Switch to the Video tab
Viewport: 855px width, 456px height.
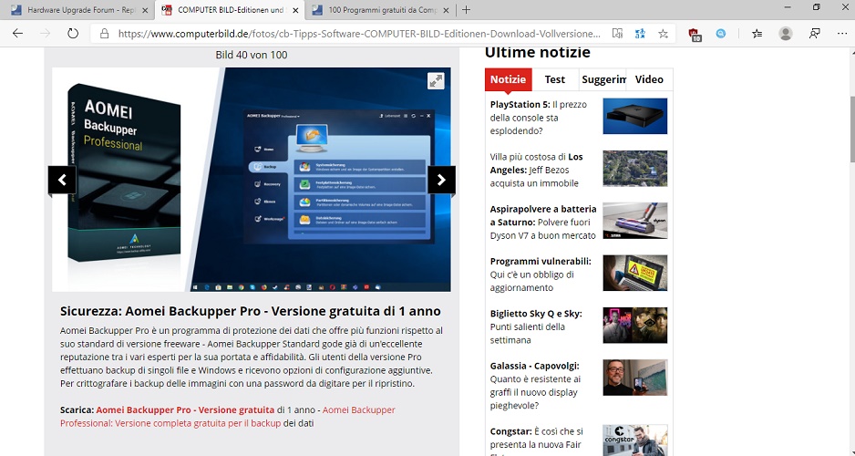pos(649,79)
